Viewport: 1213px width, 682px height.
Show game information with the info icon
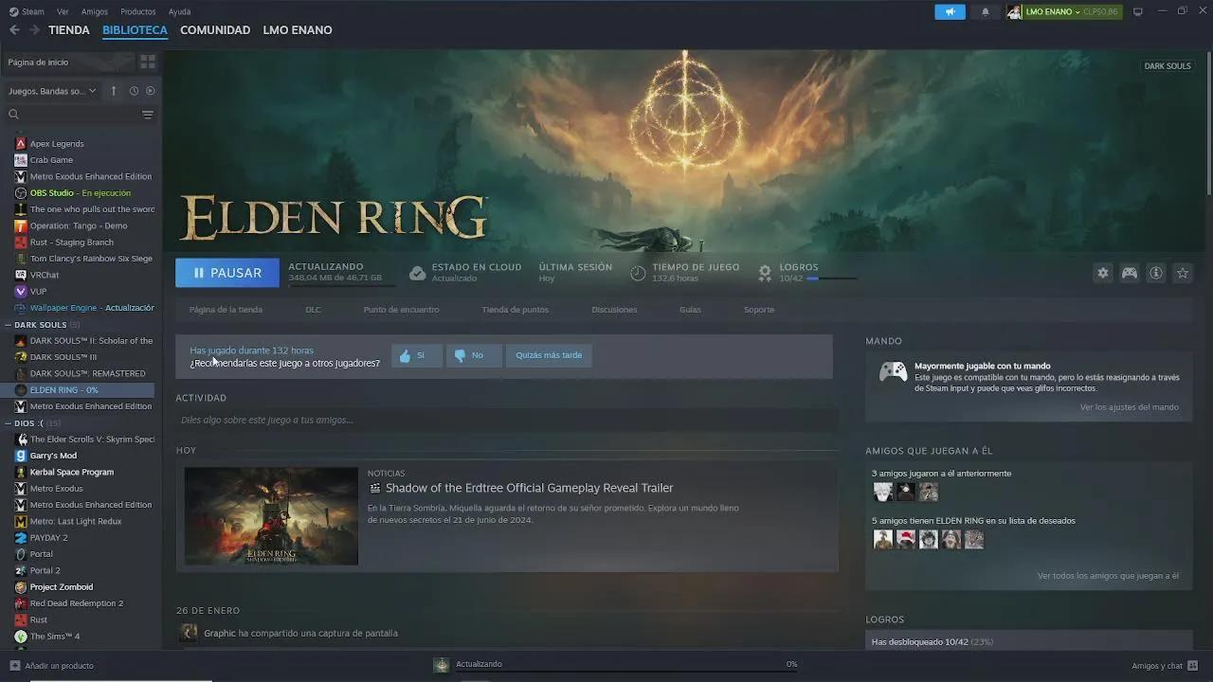coord(1156,273)
